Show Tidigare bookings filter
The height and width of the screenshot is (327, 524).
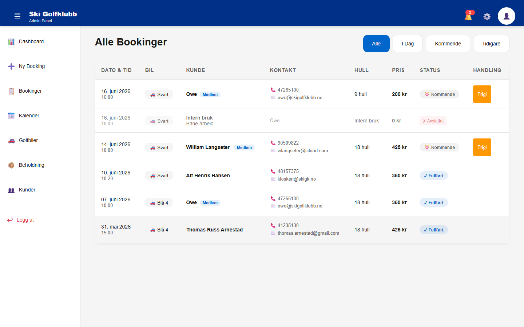point(491,44)
